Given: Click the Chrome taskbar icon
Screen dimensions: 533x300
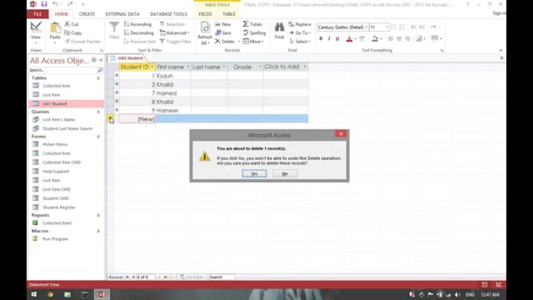Looking at the screenshot, I should pyautogui.click(x=50, y=295).
